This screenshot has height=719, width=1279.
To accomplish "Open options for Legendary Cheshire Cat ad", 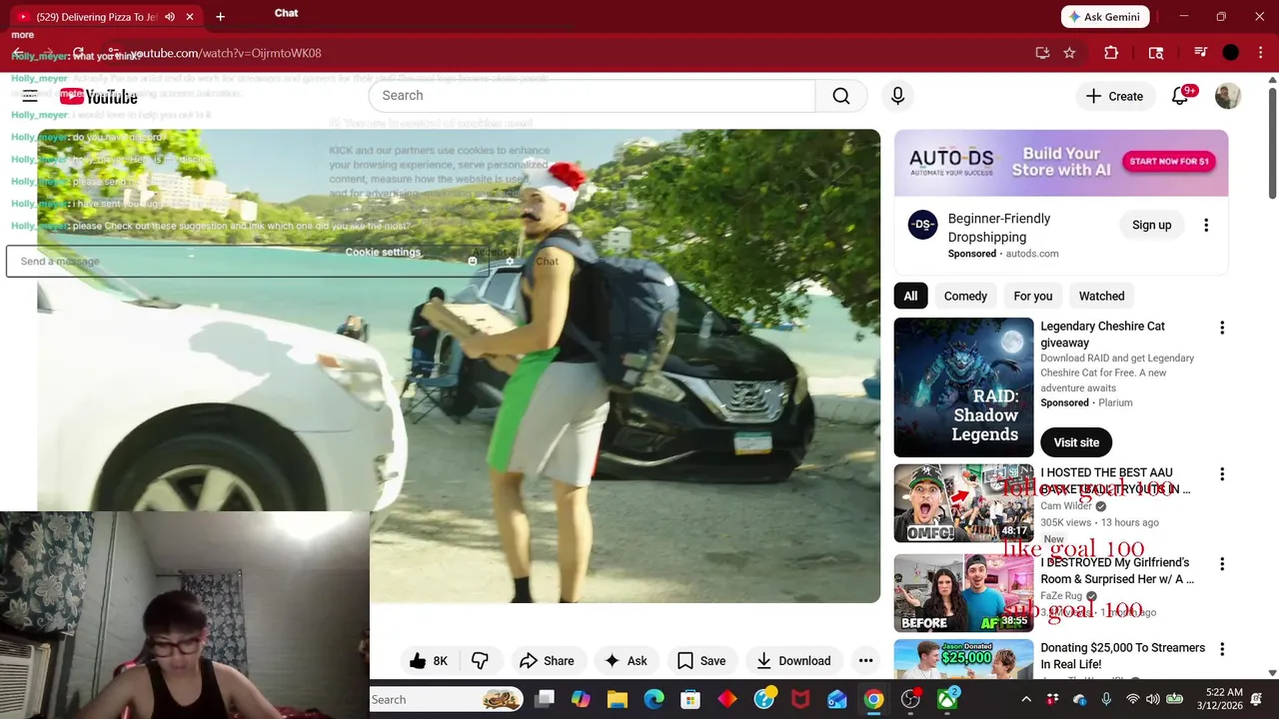I will point(1221,328).
